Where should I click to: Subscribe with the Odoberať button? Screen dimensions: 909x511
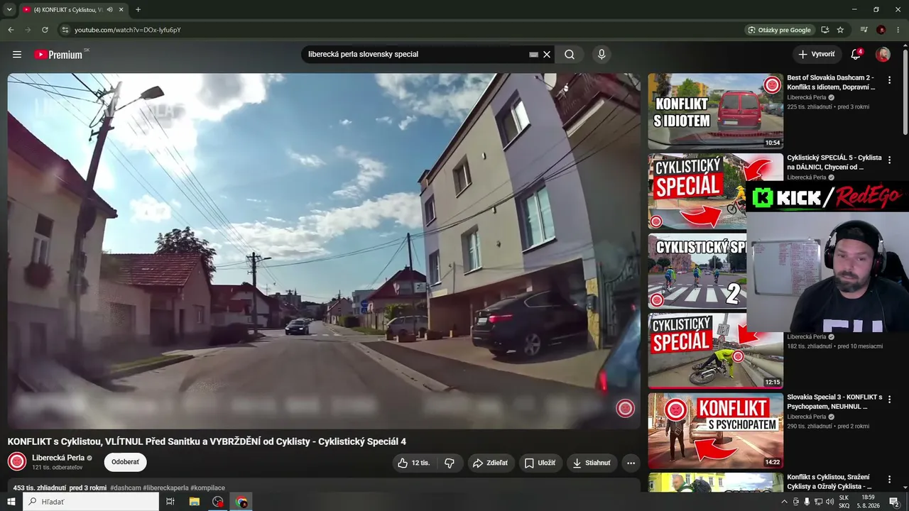click(125, 462)
